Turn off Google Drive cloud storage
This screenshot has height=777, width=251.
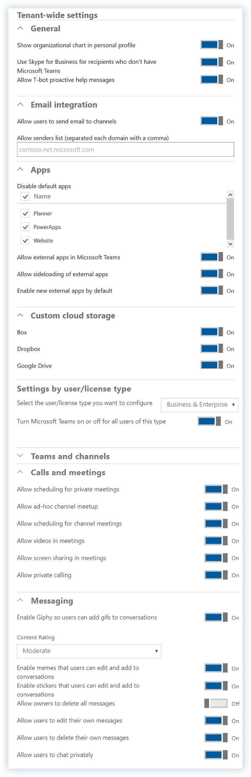pos(212,365)
